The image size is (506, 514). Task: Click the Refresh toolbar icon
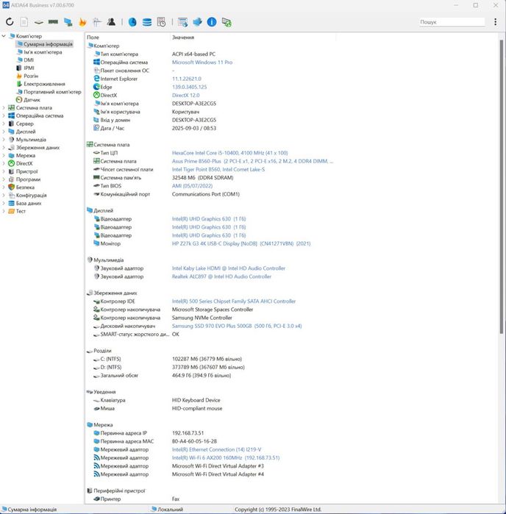(10, 22)
